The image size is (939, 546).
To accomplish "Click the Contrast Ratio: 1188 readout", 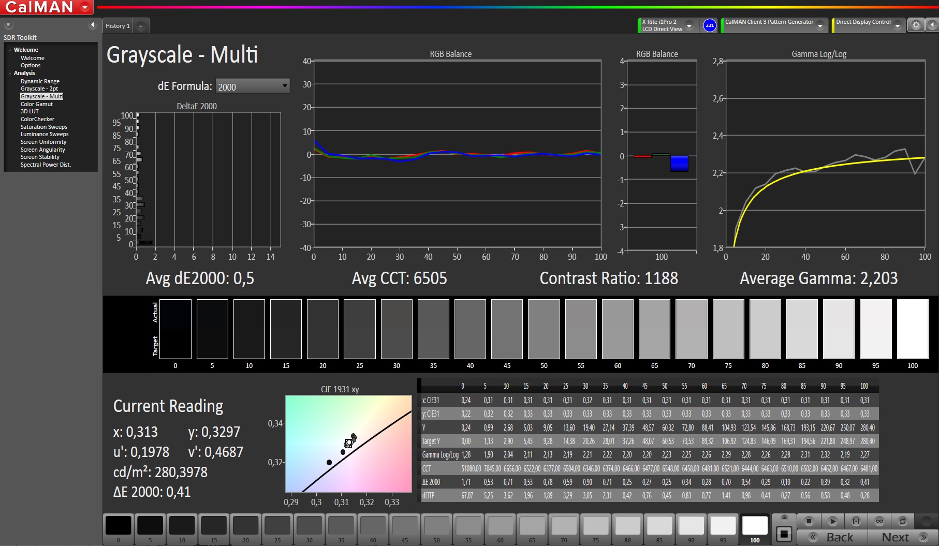I will 609,278.
